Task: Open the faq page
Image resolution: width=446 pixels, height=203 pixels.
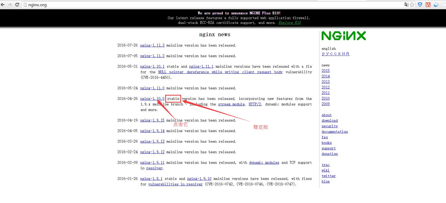Action: 324,137
